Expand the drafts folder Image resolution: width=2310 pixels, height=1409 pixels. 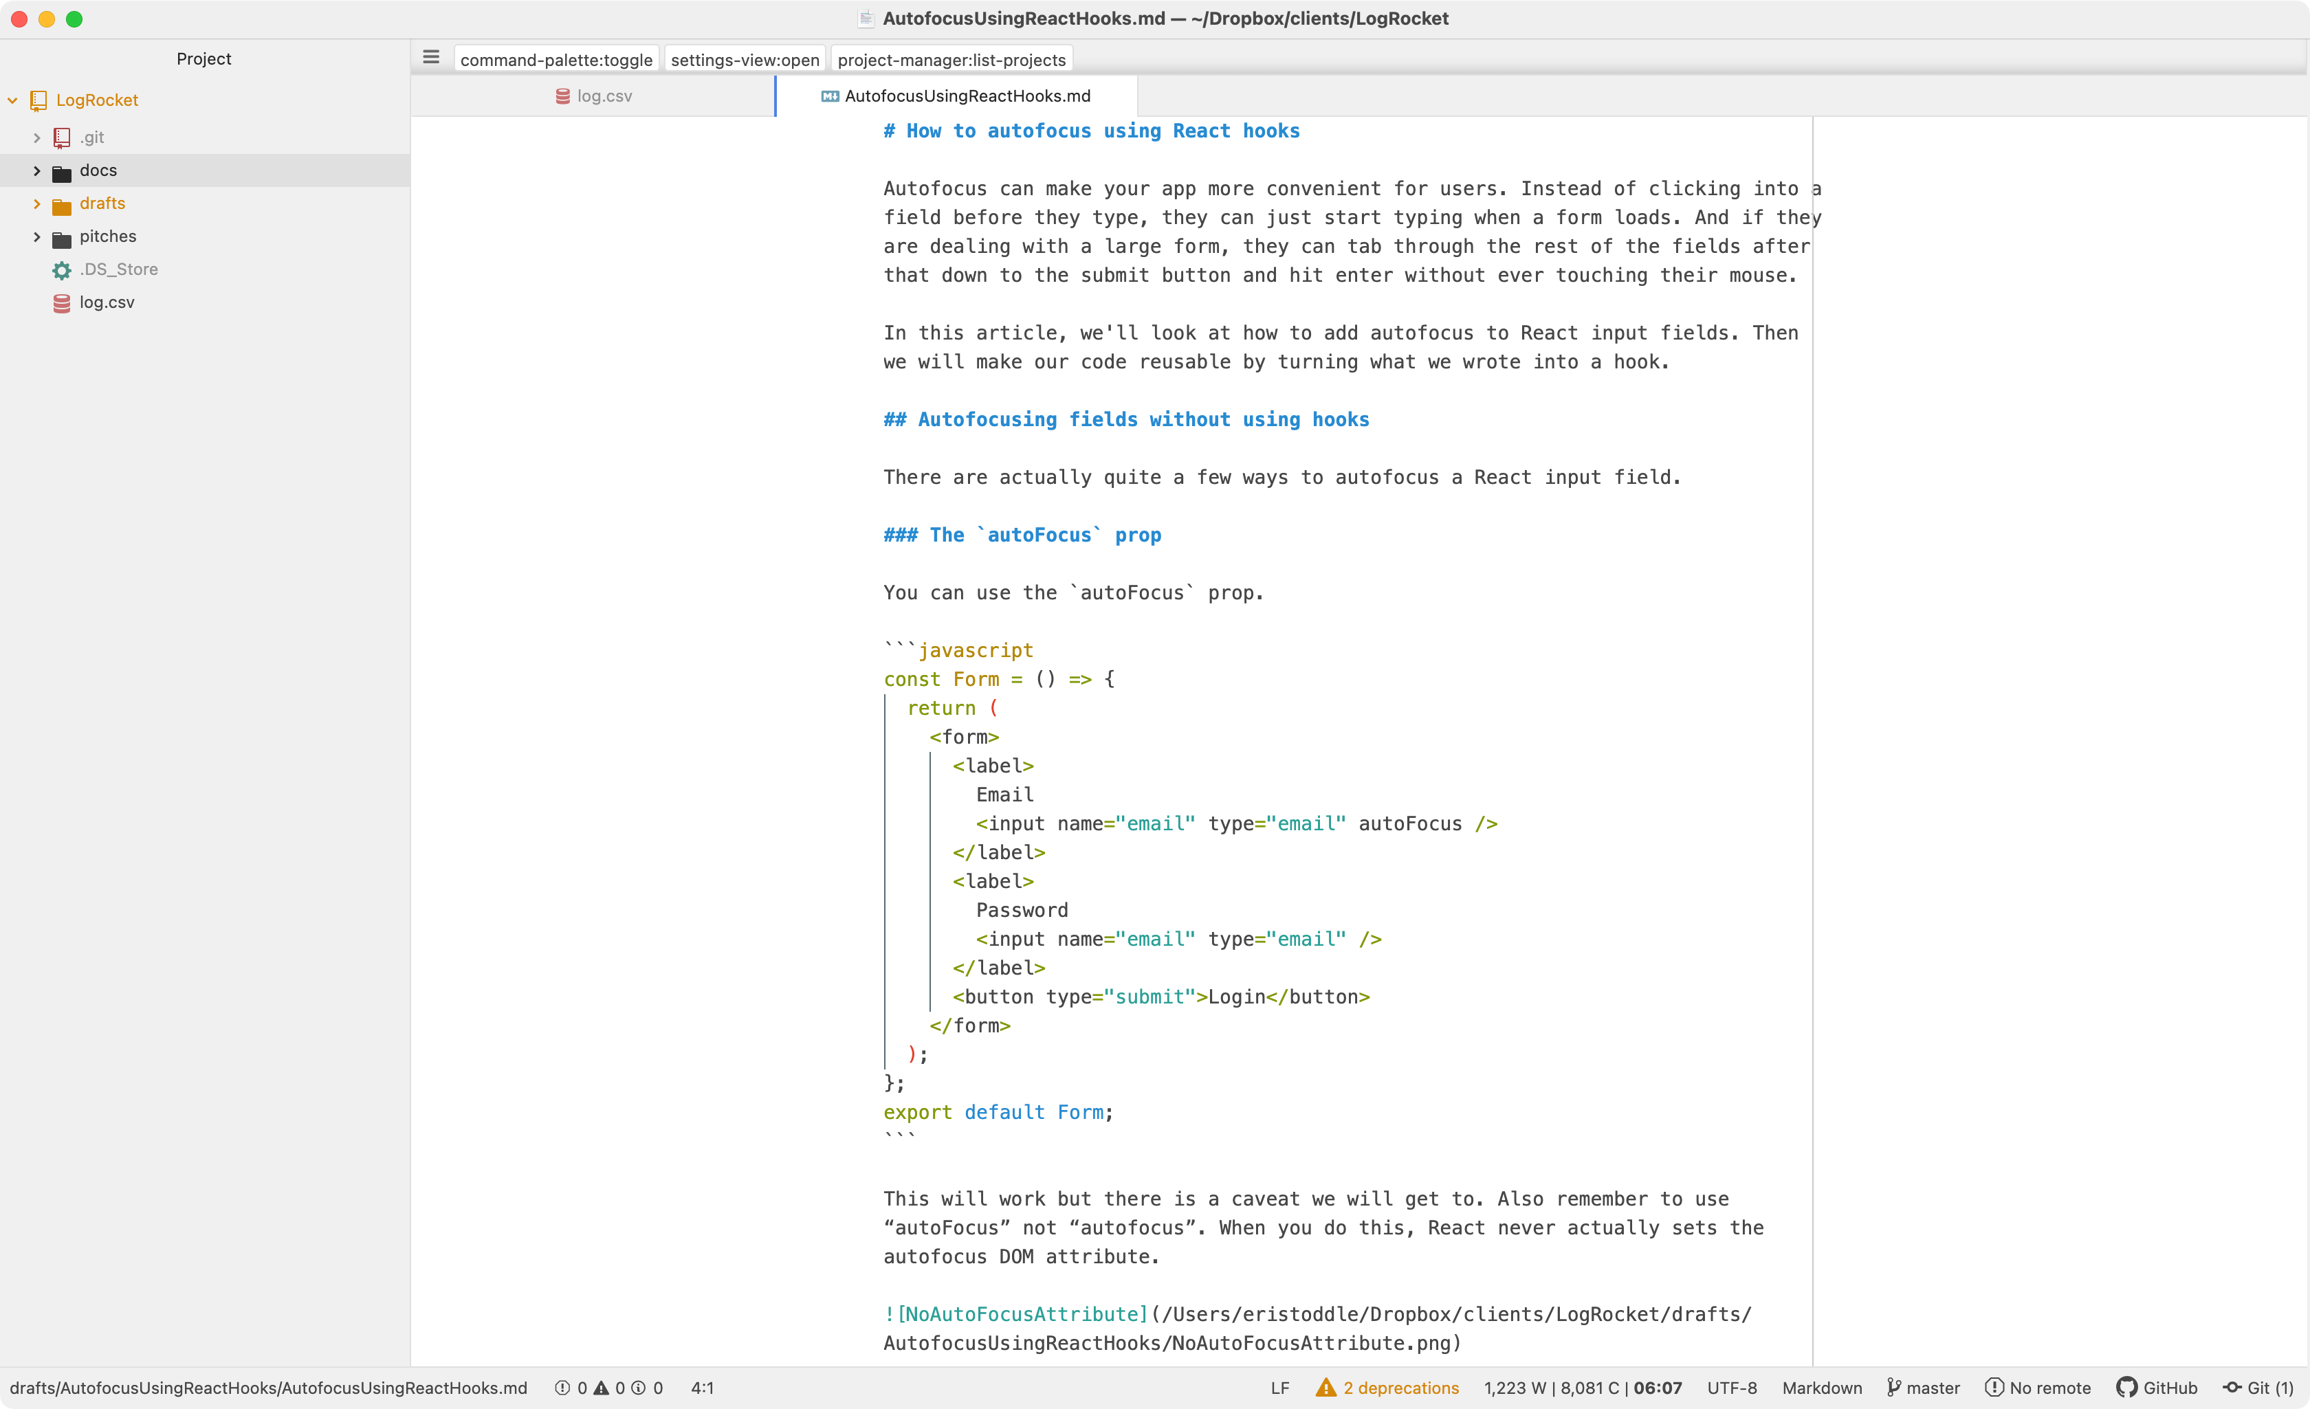[x=36, y=203]
